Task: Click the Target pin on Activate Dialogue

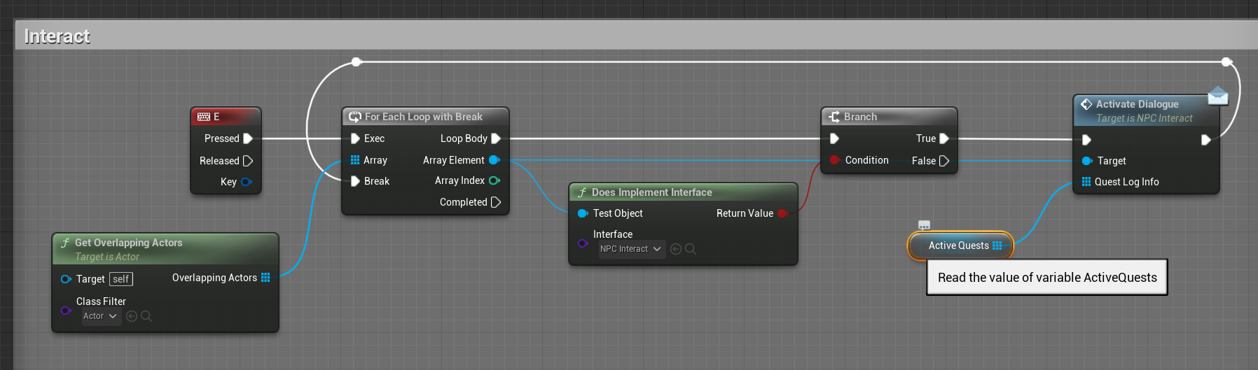Action: pyautogui.click(x=1087, y=161)
